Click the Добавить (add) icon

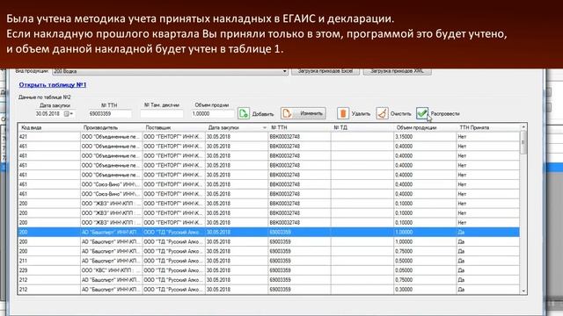coord(244,113)
